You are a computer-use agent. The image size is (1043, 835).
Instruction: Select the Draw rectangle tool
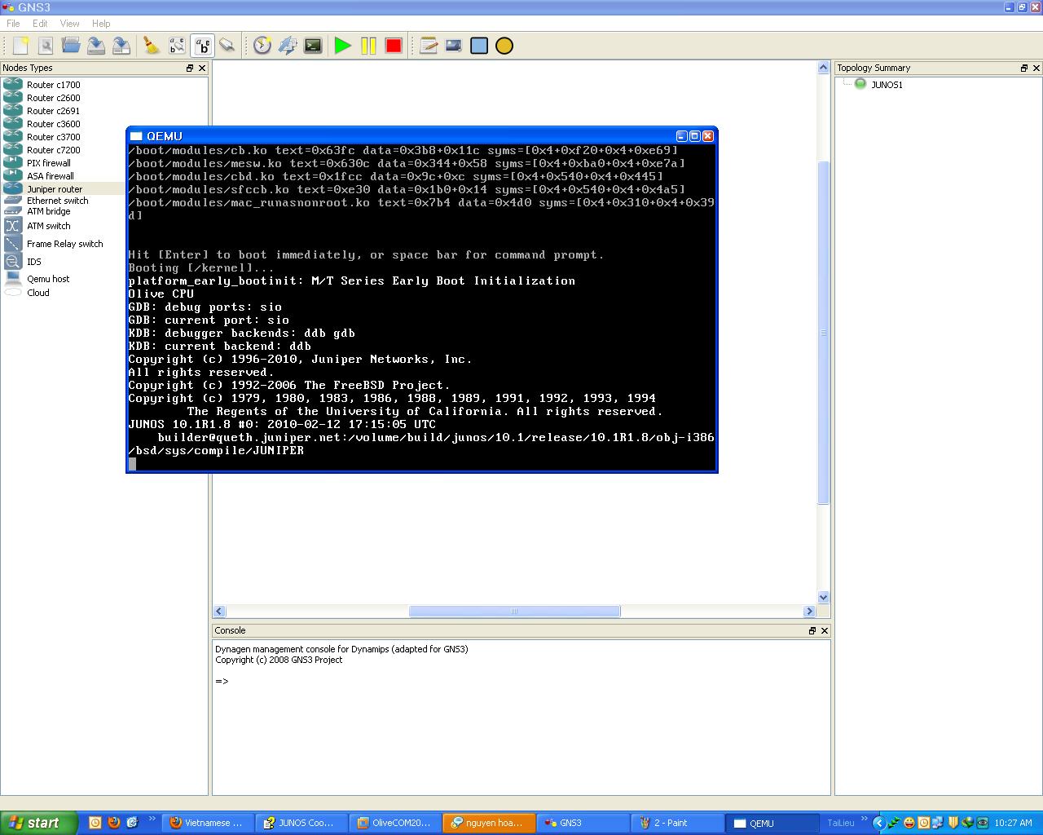tap(479, 46)
